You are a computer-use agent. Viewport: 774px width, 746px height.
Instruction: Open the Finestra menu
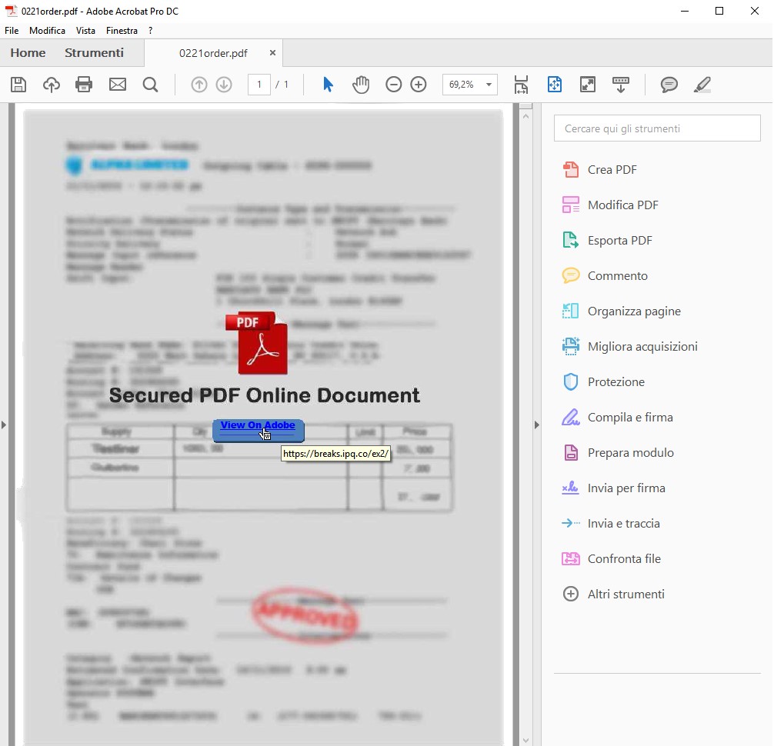pos(122,31)
